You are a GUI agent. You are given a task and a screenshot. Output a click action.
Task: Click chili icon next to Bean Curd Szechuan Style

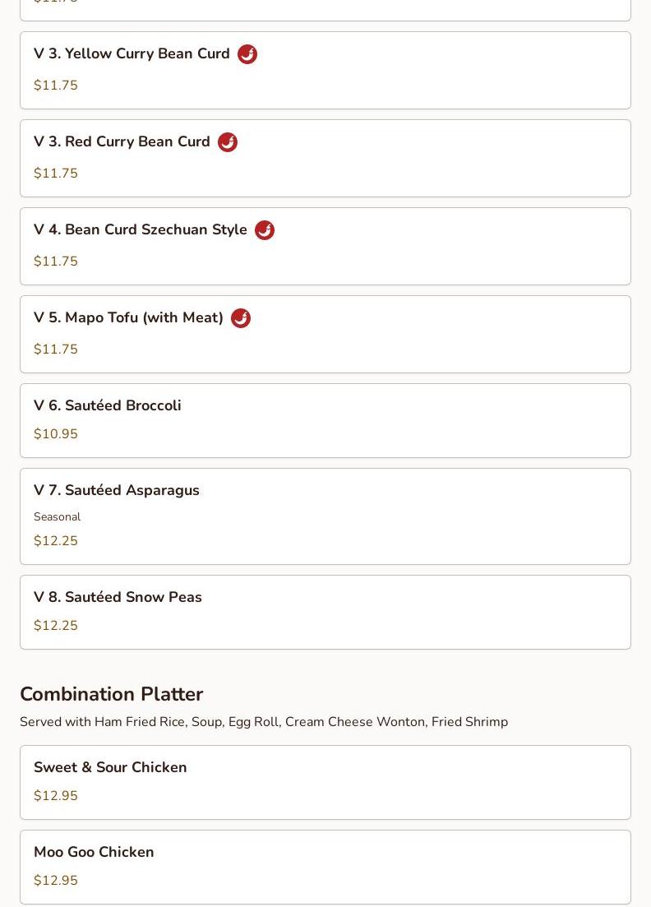coord(265,230)
